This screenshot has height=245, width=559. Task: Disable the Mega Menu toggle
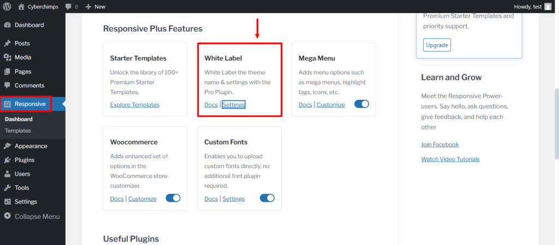[x=361, y=104]
